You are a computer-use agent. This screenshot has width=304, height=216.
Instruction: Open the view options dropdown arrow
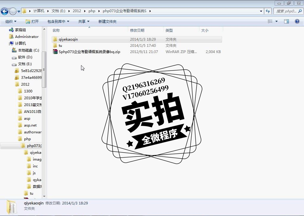click(276, 21)
